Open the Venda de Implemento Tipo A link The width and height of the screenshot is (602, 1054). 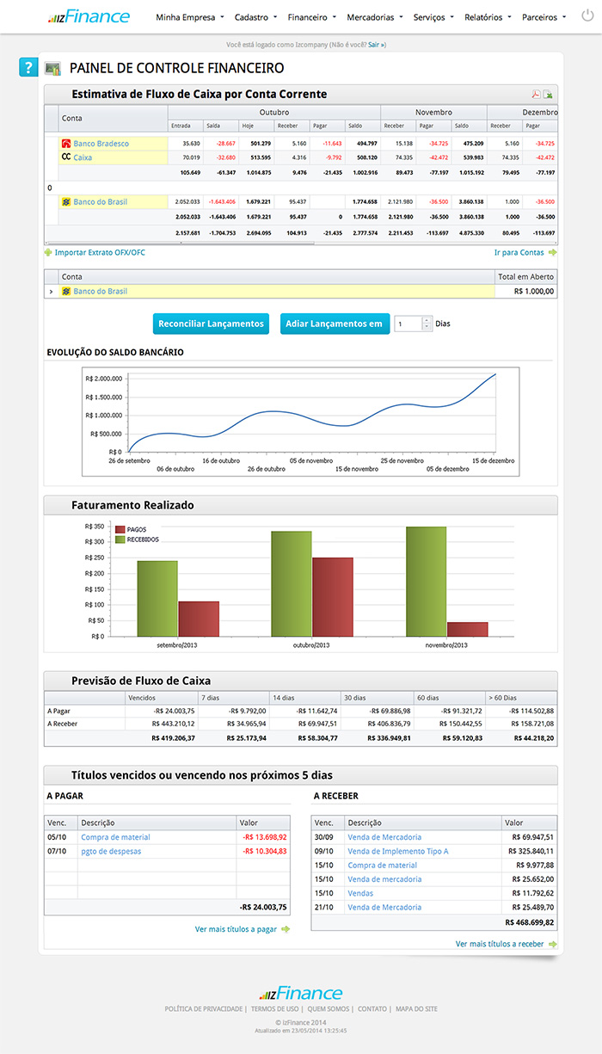[x=398, y=851]
